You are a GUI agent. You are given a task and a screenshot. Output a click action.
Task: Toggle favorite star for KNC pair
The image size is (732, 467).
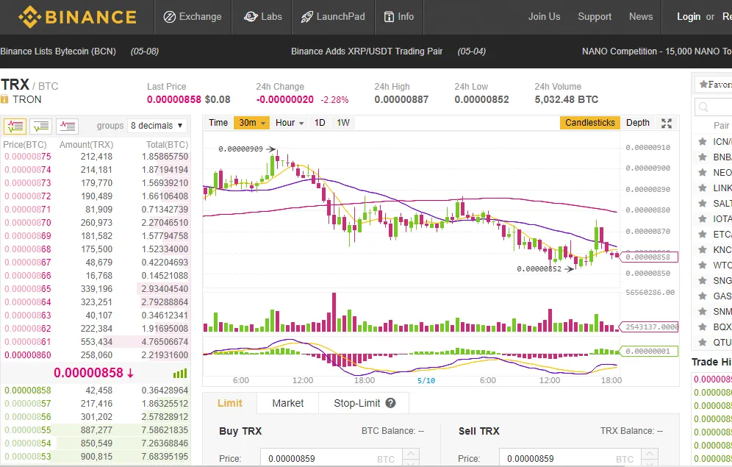[x=702, y=249]
